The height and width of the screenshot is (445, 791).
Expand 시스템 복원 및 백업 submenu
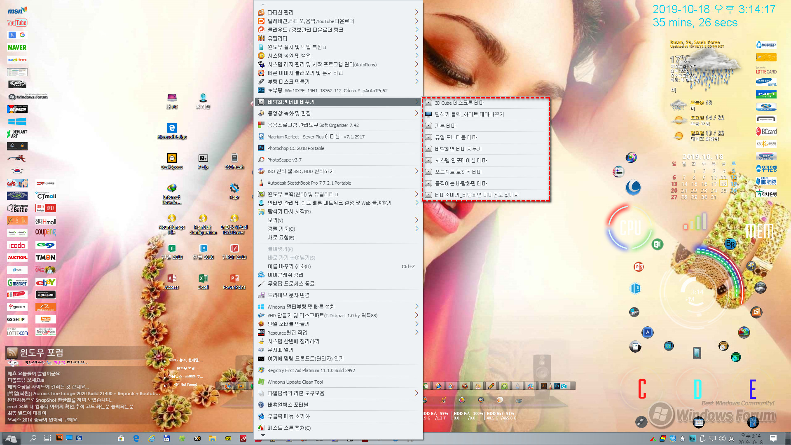click(339, 56)
